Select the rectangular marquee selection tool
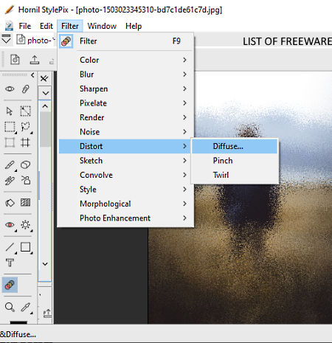The height and width of the screenshot is (343, 332). pyautogui.click(x=10, y=127)
